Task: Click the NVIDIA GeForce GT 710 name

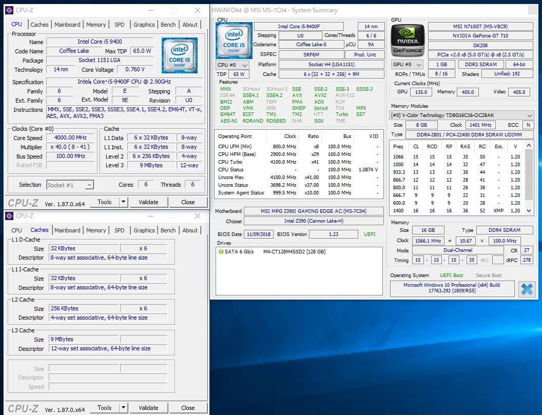Action: click(480, 35)
